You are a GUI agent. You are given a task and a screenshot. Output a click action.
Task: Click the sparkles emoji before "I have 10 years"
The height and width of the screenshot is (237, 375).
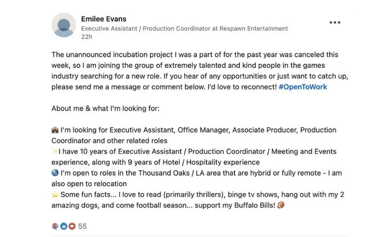54,152
